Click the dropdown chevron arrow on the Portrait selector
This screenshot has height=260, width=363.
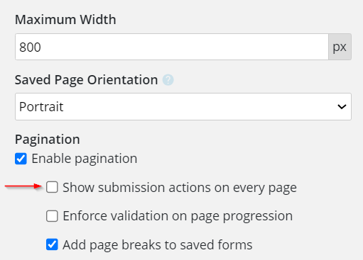342,107
